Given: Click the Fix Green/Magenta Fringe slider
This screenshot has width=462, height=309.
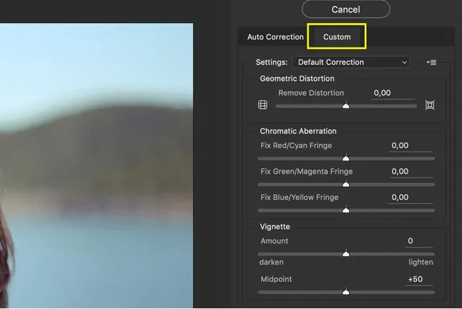Looking at the screenshot, I should 346,184.
